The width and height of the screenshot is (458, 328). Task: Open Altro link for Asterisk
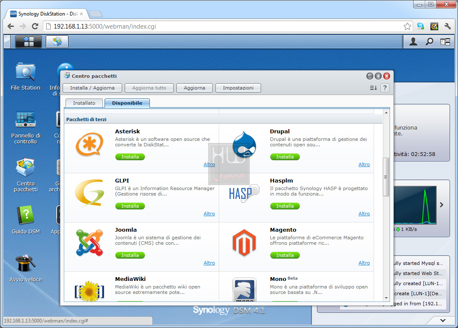209,164
